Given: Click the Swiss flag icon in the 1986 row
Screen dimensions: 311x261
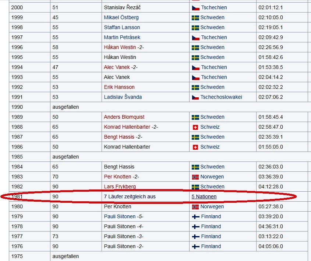Looking at the screenshot, I should tap(195, 147).
